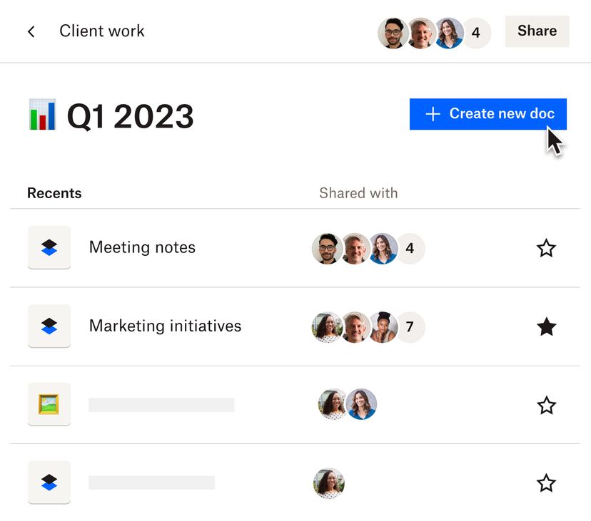The height and width of the screenshot is (521, 591).
Task: Click the Recents section label
Action: point(54,192)
